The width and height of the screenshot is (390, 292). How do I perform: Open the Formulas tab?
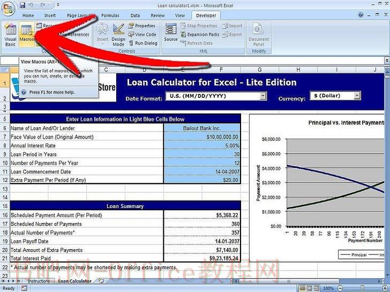(110, 16)
